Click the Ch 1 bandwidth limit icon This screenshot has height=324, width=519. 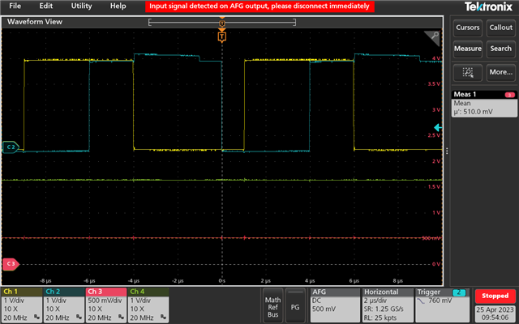[36, 317]
